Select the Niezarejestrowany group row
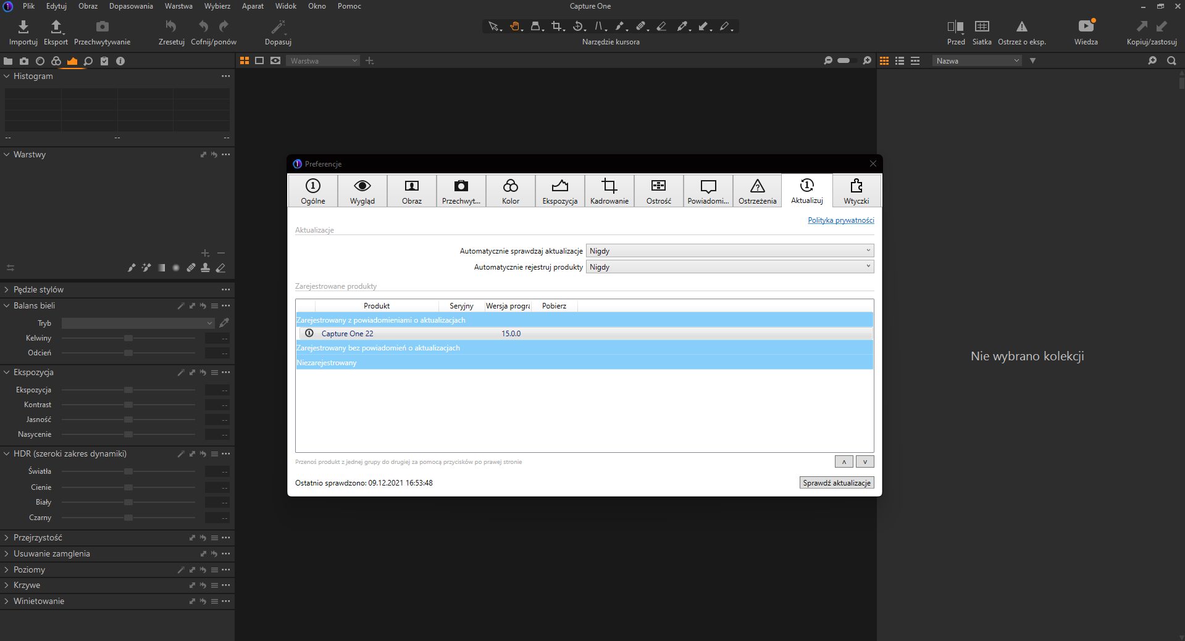 click(x=584, y=363)
